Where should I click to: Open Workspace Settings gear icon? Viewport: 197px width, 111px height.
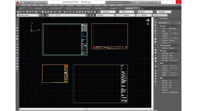point(40,15)
